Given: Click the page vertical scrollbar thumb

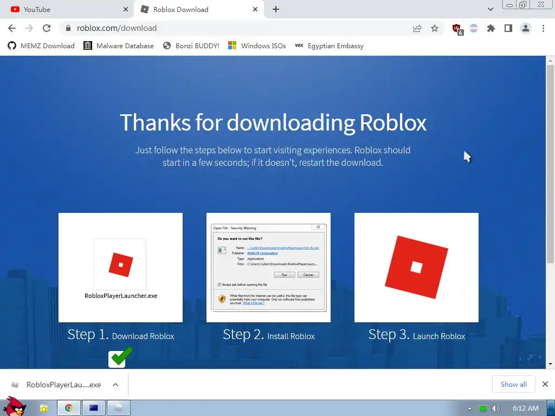Looking at the screenshot, I should pyautogui.click(x=550, y=164).
